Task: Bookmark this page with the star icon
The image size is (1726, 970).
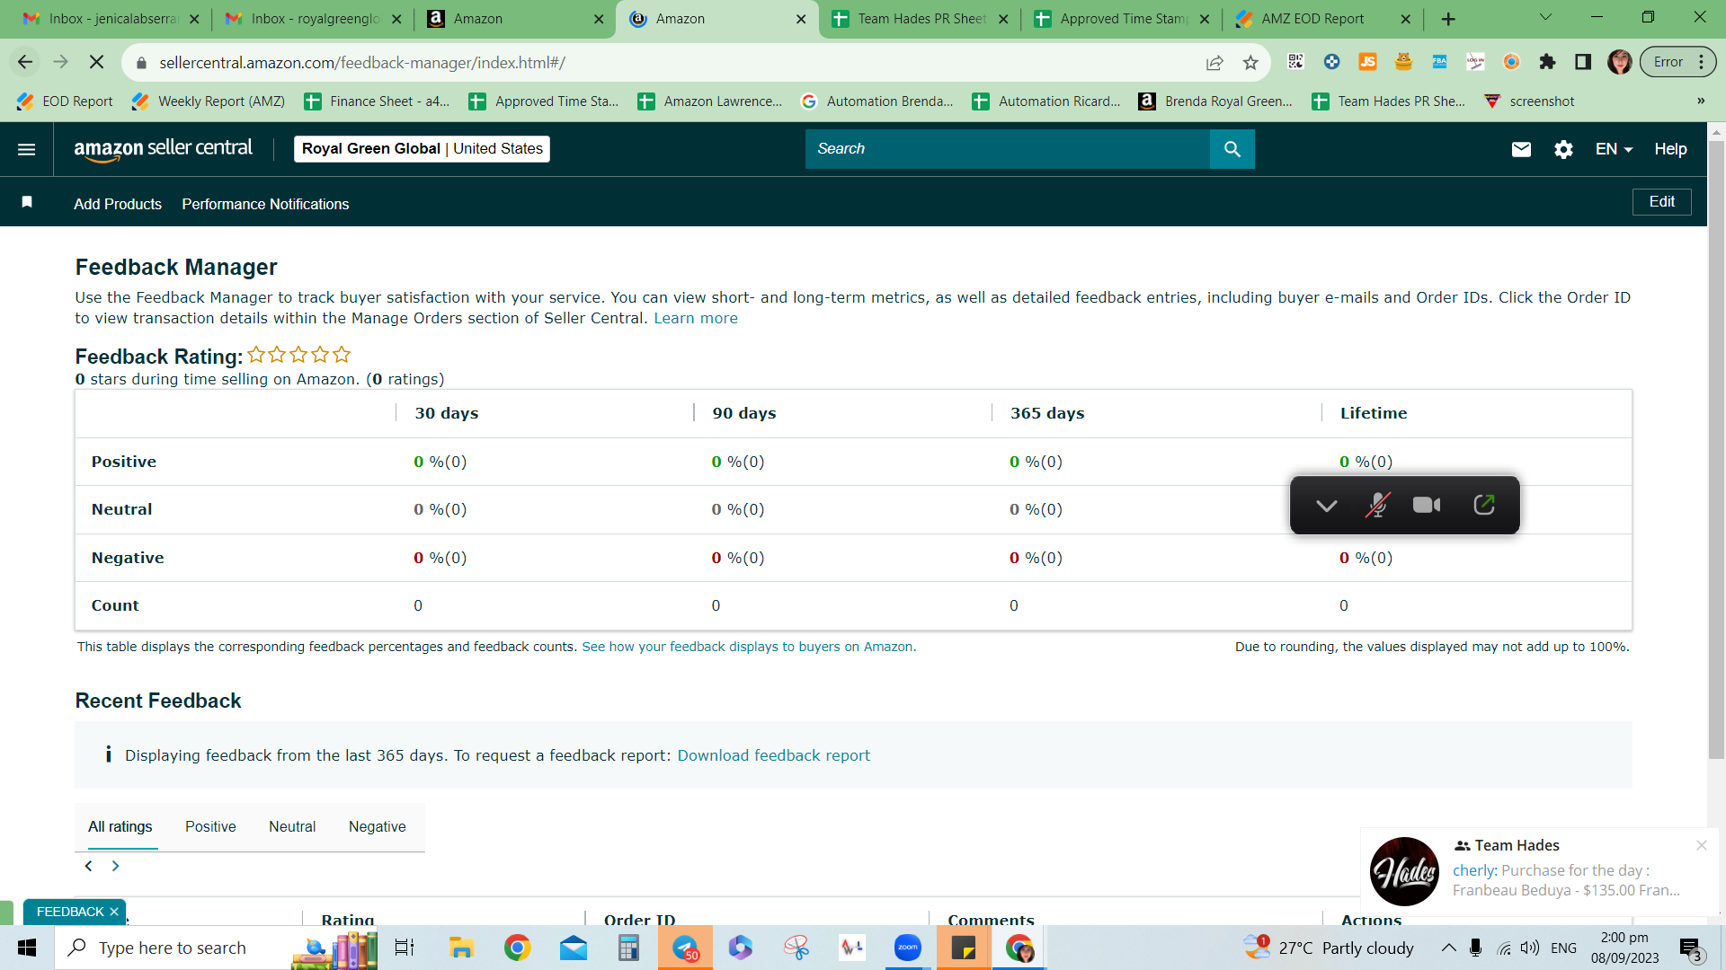Action: [1250, 62]
